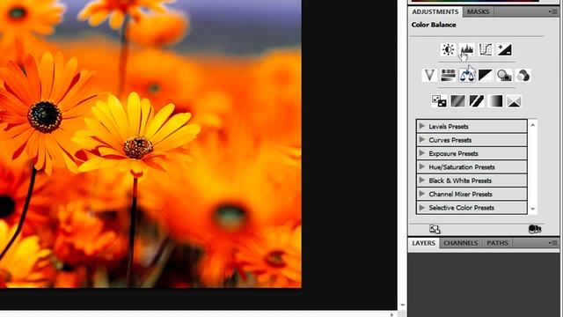Screen dimensions: 563x317
Task: Open the Layers panel options menu
Action: click(x=552, y=243)
